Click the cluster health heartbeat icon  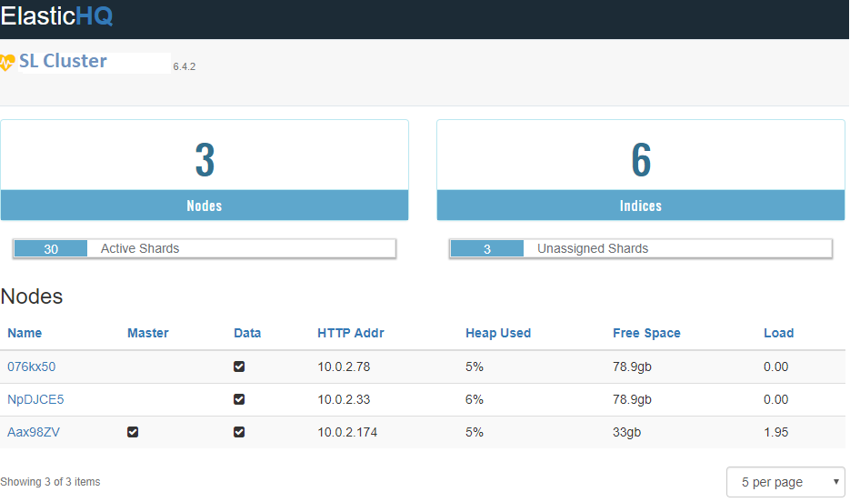pos(8,62)
